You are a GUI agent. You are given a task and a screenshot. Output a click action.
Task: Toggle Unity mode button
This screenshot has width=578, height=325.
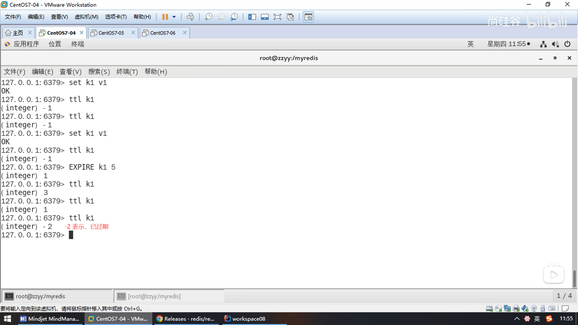pyautogui.click(x=290, y=17)
